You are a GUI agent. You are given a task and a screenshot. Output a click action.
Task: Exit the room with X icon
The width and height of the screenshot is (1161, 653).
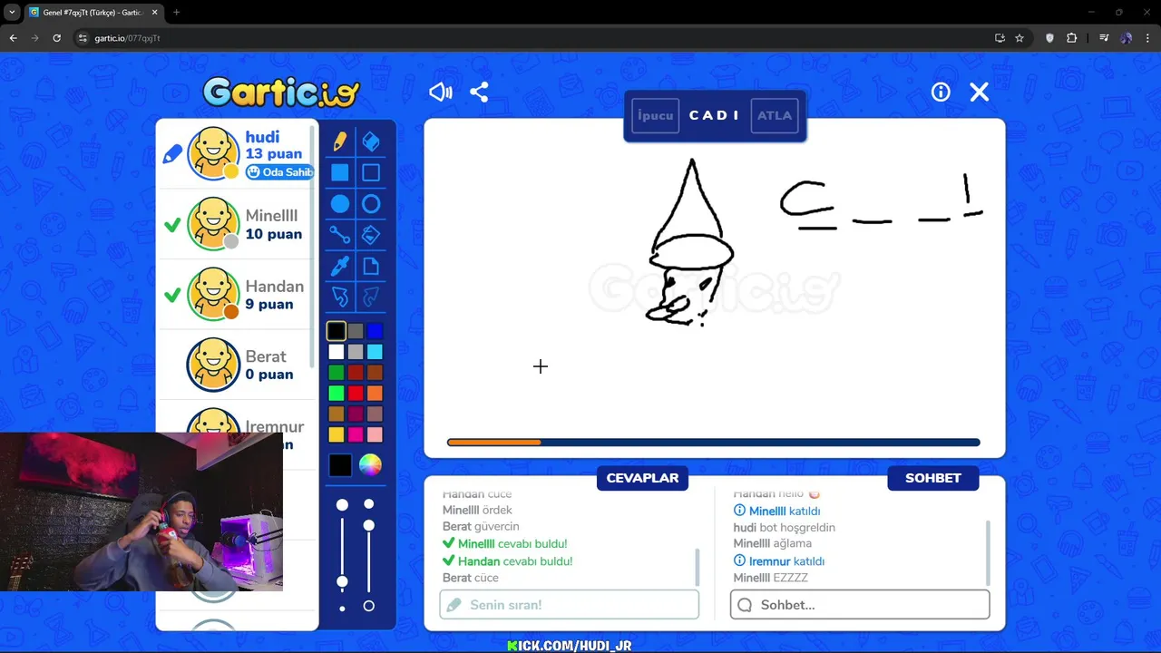point(980,92)
